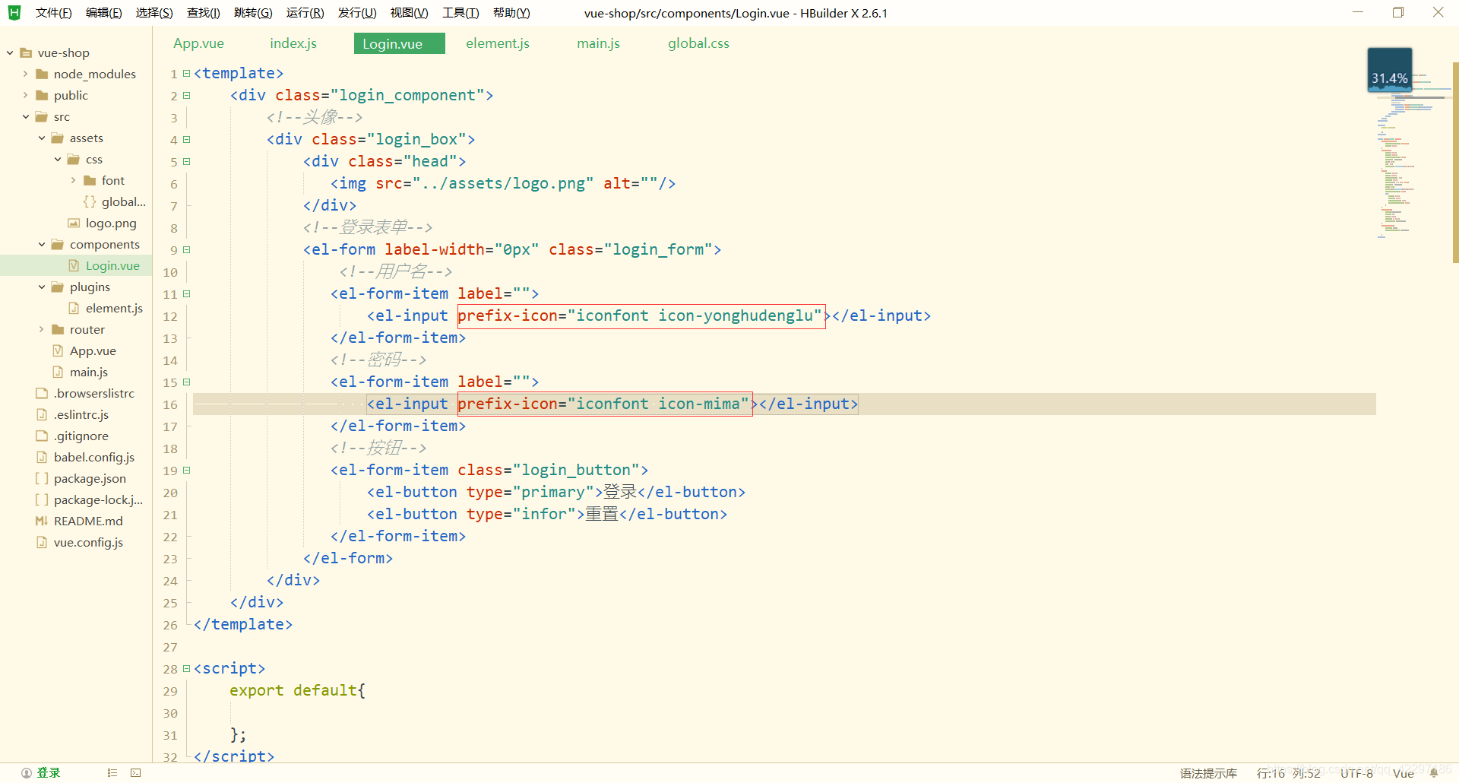Click the 行:16 列:52 cursor position indicator
This screenshot has height=783, width=1459.
click(1288, 773)
